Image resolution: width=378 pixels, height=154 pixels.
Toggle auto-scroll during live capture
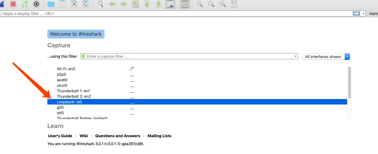[170, 4]
